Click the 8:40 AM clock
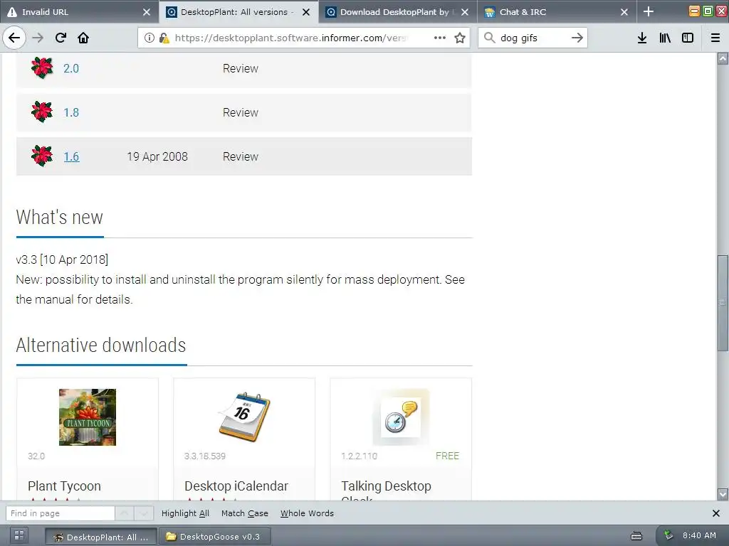Viewport: 729px width, 546px height. coord(699,535)
